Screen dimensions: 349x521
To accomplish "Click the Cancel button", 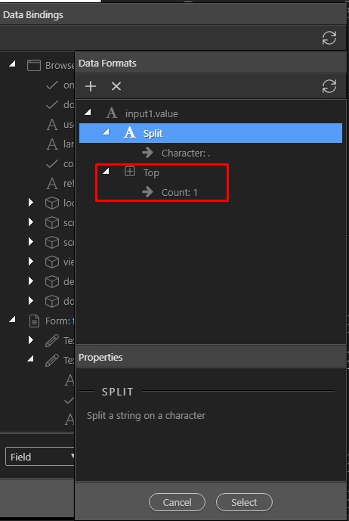I will tap(177, 502).
